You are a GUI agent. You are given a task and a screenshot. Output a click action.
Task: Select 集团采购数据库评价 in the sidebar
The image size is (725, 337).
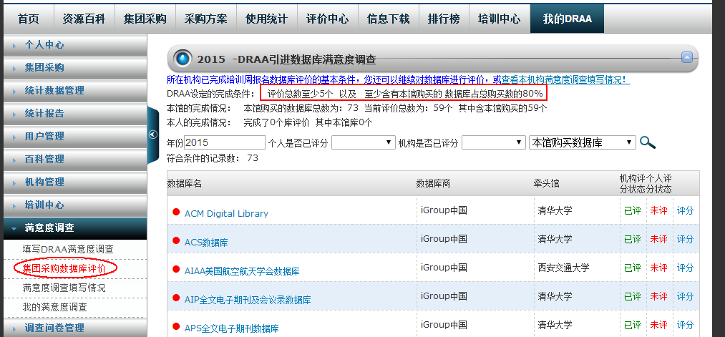pos(64,268)
